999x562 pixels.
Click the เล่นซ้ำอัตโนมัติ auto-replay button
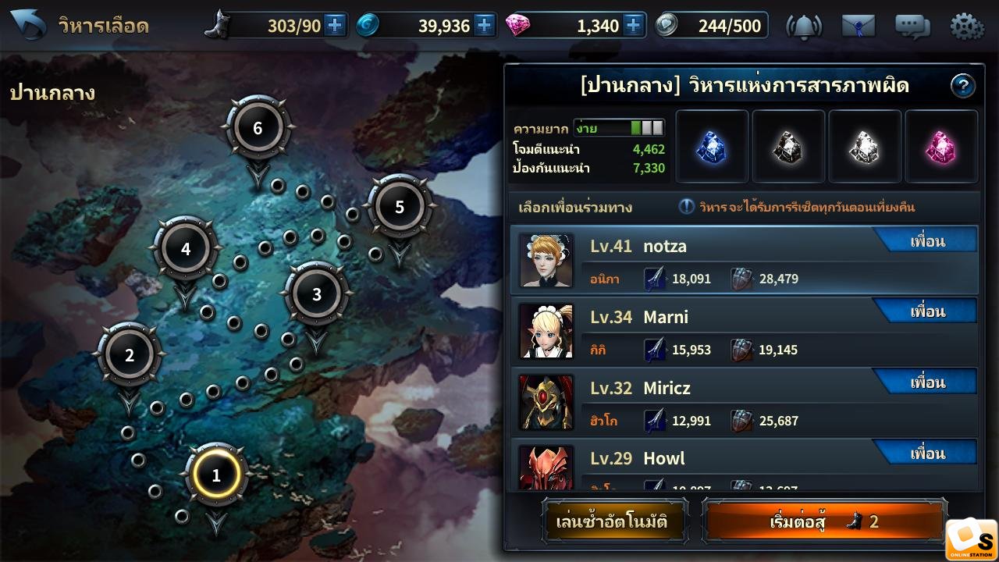click(x=612, y=521)
